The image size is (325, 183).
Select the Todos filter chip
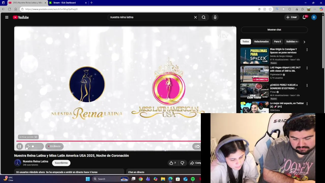click(x=246, y=42)
